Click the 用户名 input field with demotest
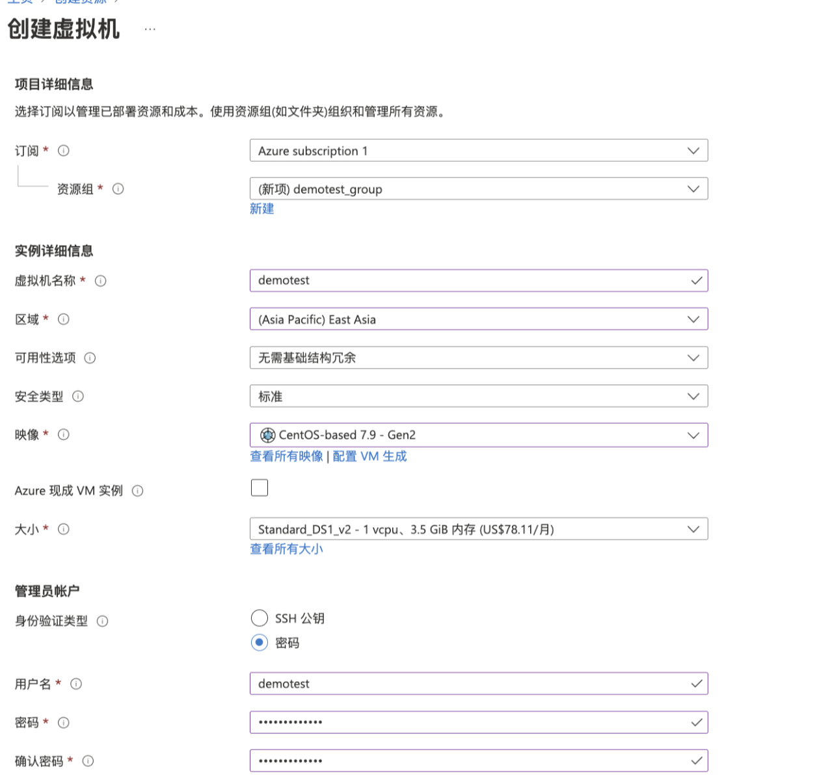Screen dimensions: 817x780 pyautogui.click(x=479, y=684)
